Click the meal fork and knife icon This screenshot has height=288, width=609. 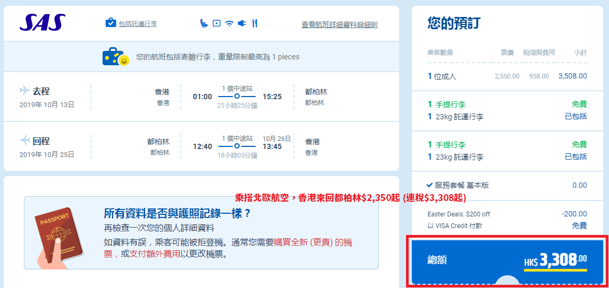pos(255,23)
